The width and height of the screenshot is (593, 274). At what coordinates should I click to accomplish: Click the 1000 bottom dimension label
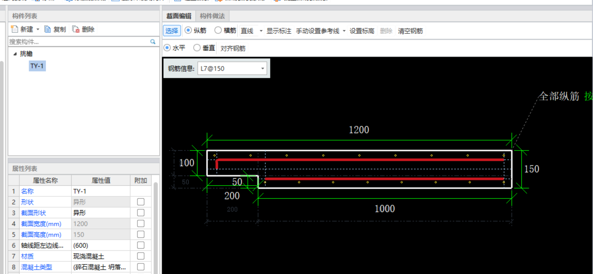[385, 209]
